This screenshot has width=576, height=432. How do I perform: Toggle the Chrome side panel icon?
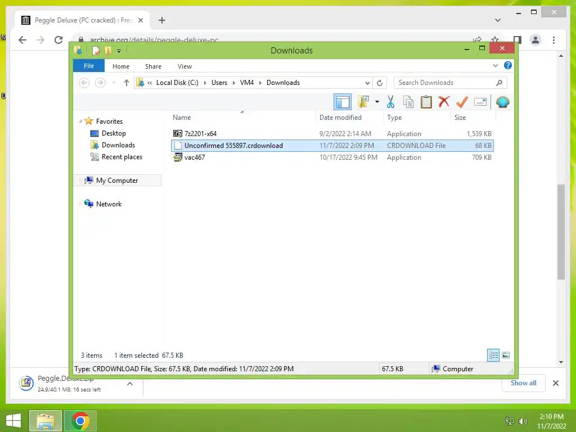coord(517,40)
